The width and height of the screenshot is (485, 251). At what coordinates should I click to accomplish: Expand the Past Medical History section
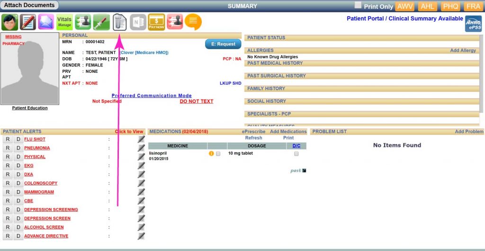[x=275, y=63]
